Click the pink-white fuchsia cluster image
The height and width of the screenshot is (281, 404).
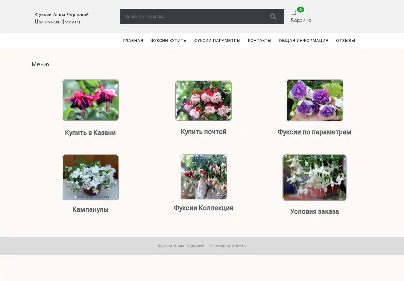point(203,100)
